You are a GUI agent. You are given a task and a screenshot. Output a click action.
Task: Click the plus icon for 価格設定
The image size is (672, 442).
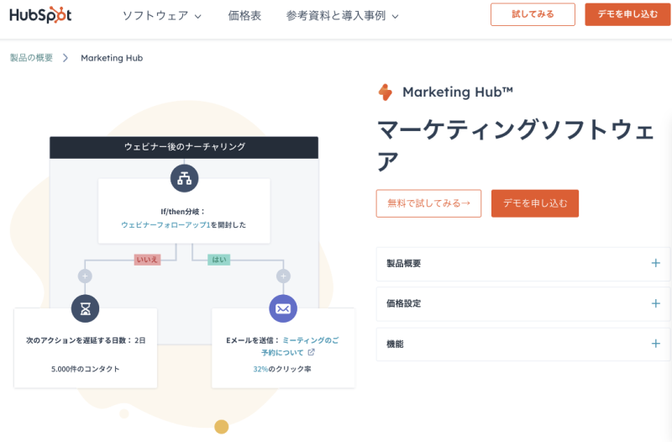click(x=656, y=303)
